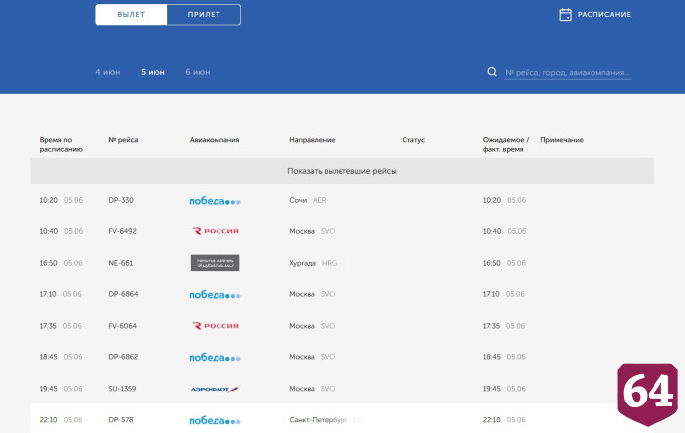Click Победа logo for flight DP-330
The width and height of the screenshot is (685, 433).
[215, 201]
